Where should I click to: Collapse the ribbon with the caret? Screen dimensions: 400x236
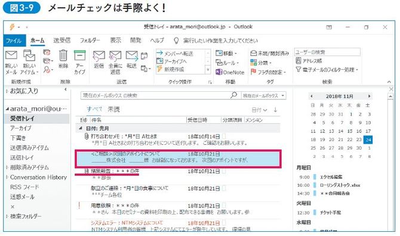pyautogui.click(x=389, y=82)
